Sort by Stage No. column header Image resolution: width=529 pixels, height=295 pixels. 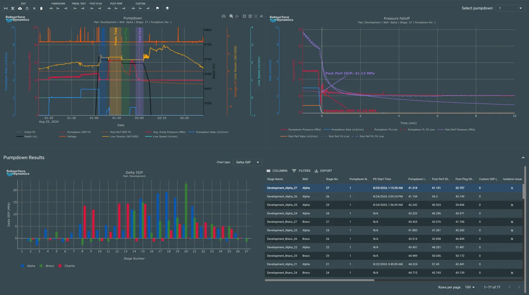point(332,179)
